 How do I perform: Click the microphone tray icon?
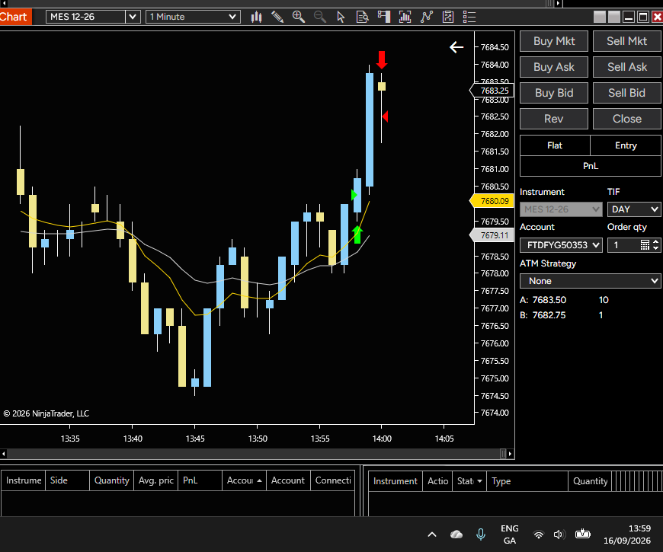[x=481, y=534]
